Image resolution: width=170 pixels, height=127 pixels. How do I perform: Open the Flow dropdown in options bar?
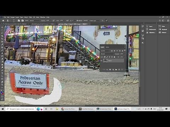click(x=64, y=20)
